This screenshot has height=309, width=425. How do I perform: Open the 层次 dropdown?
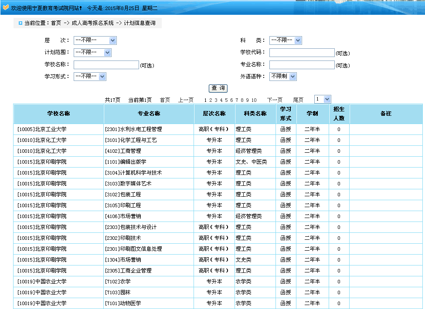(95, 40)
